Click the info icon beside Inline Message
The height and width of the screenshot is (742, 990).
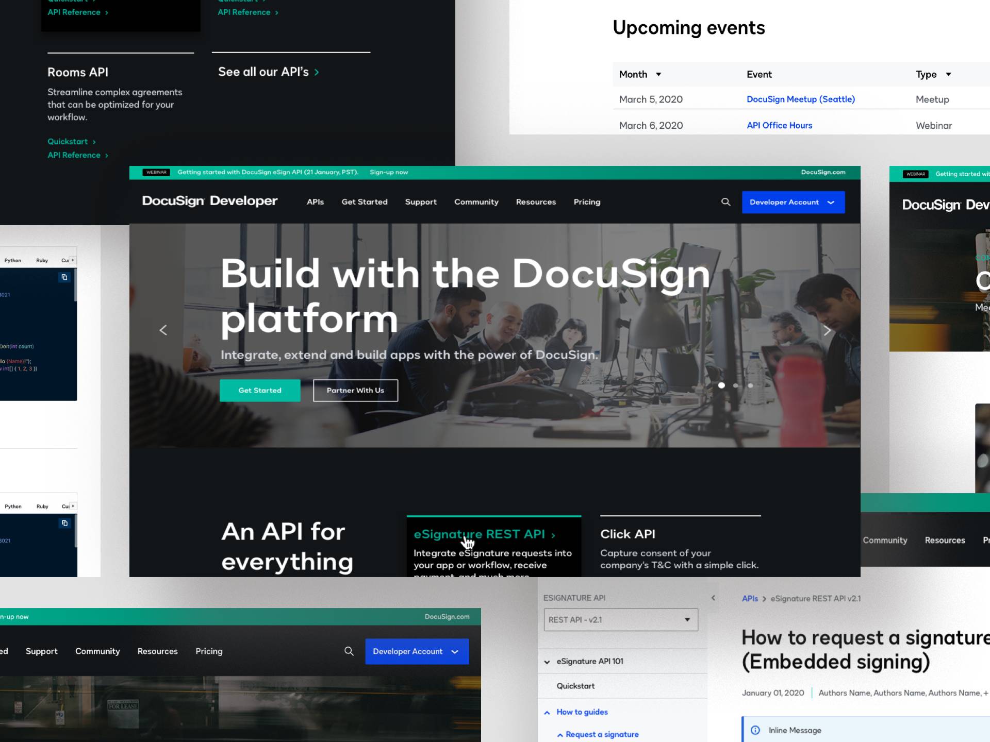click(x=755, y=730)
